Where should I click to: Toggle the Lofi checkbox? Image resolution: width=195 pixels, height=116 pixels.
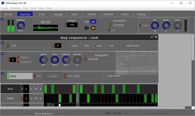pyautogui.click(x=109, y=30)
